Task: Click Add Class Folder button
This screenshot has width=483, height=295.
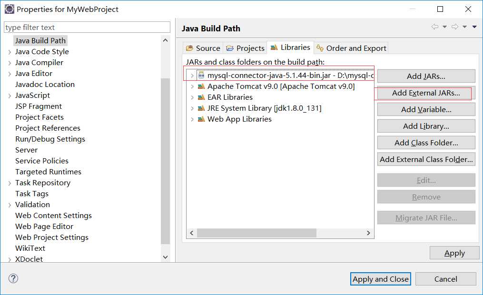Action: 426,143
